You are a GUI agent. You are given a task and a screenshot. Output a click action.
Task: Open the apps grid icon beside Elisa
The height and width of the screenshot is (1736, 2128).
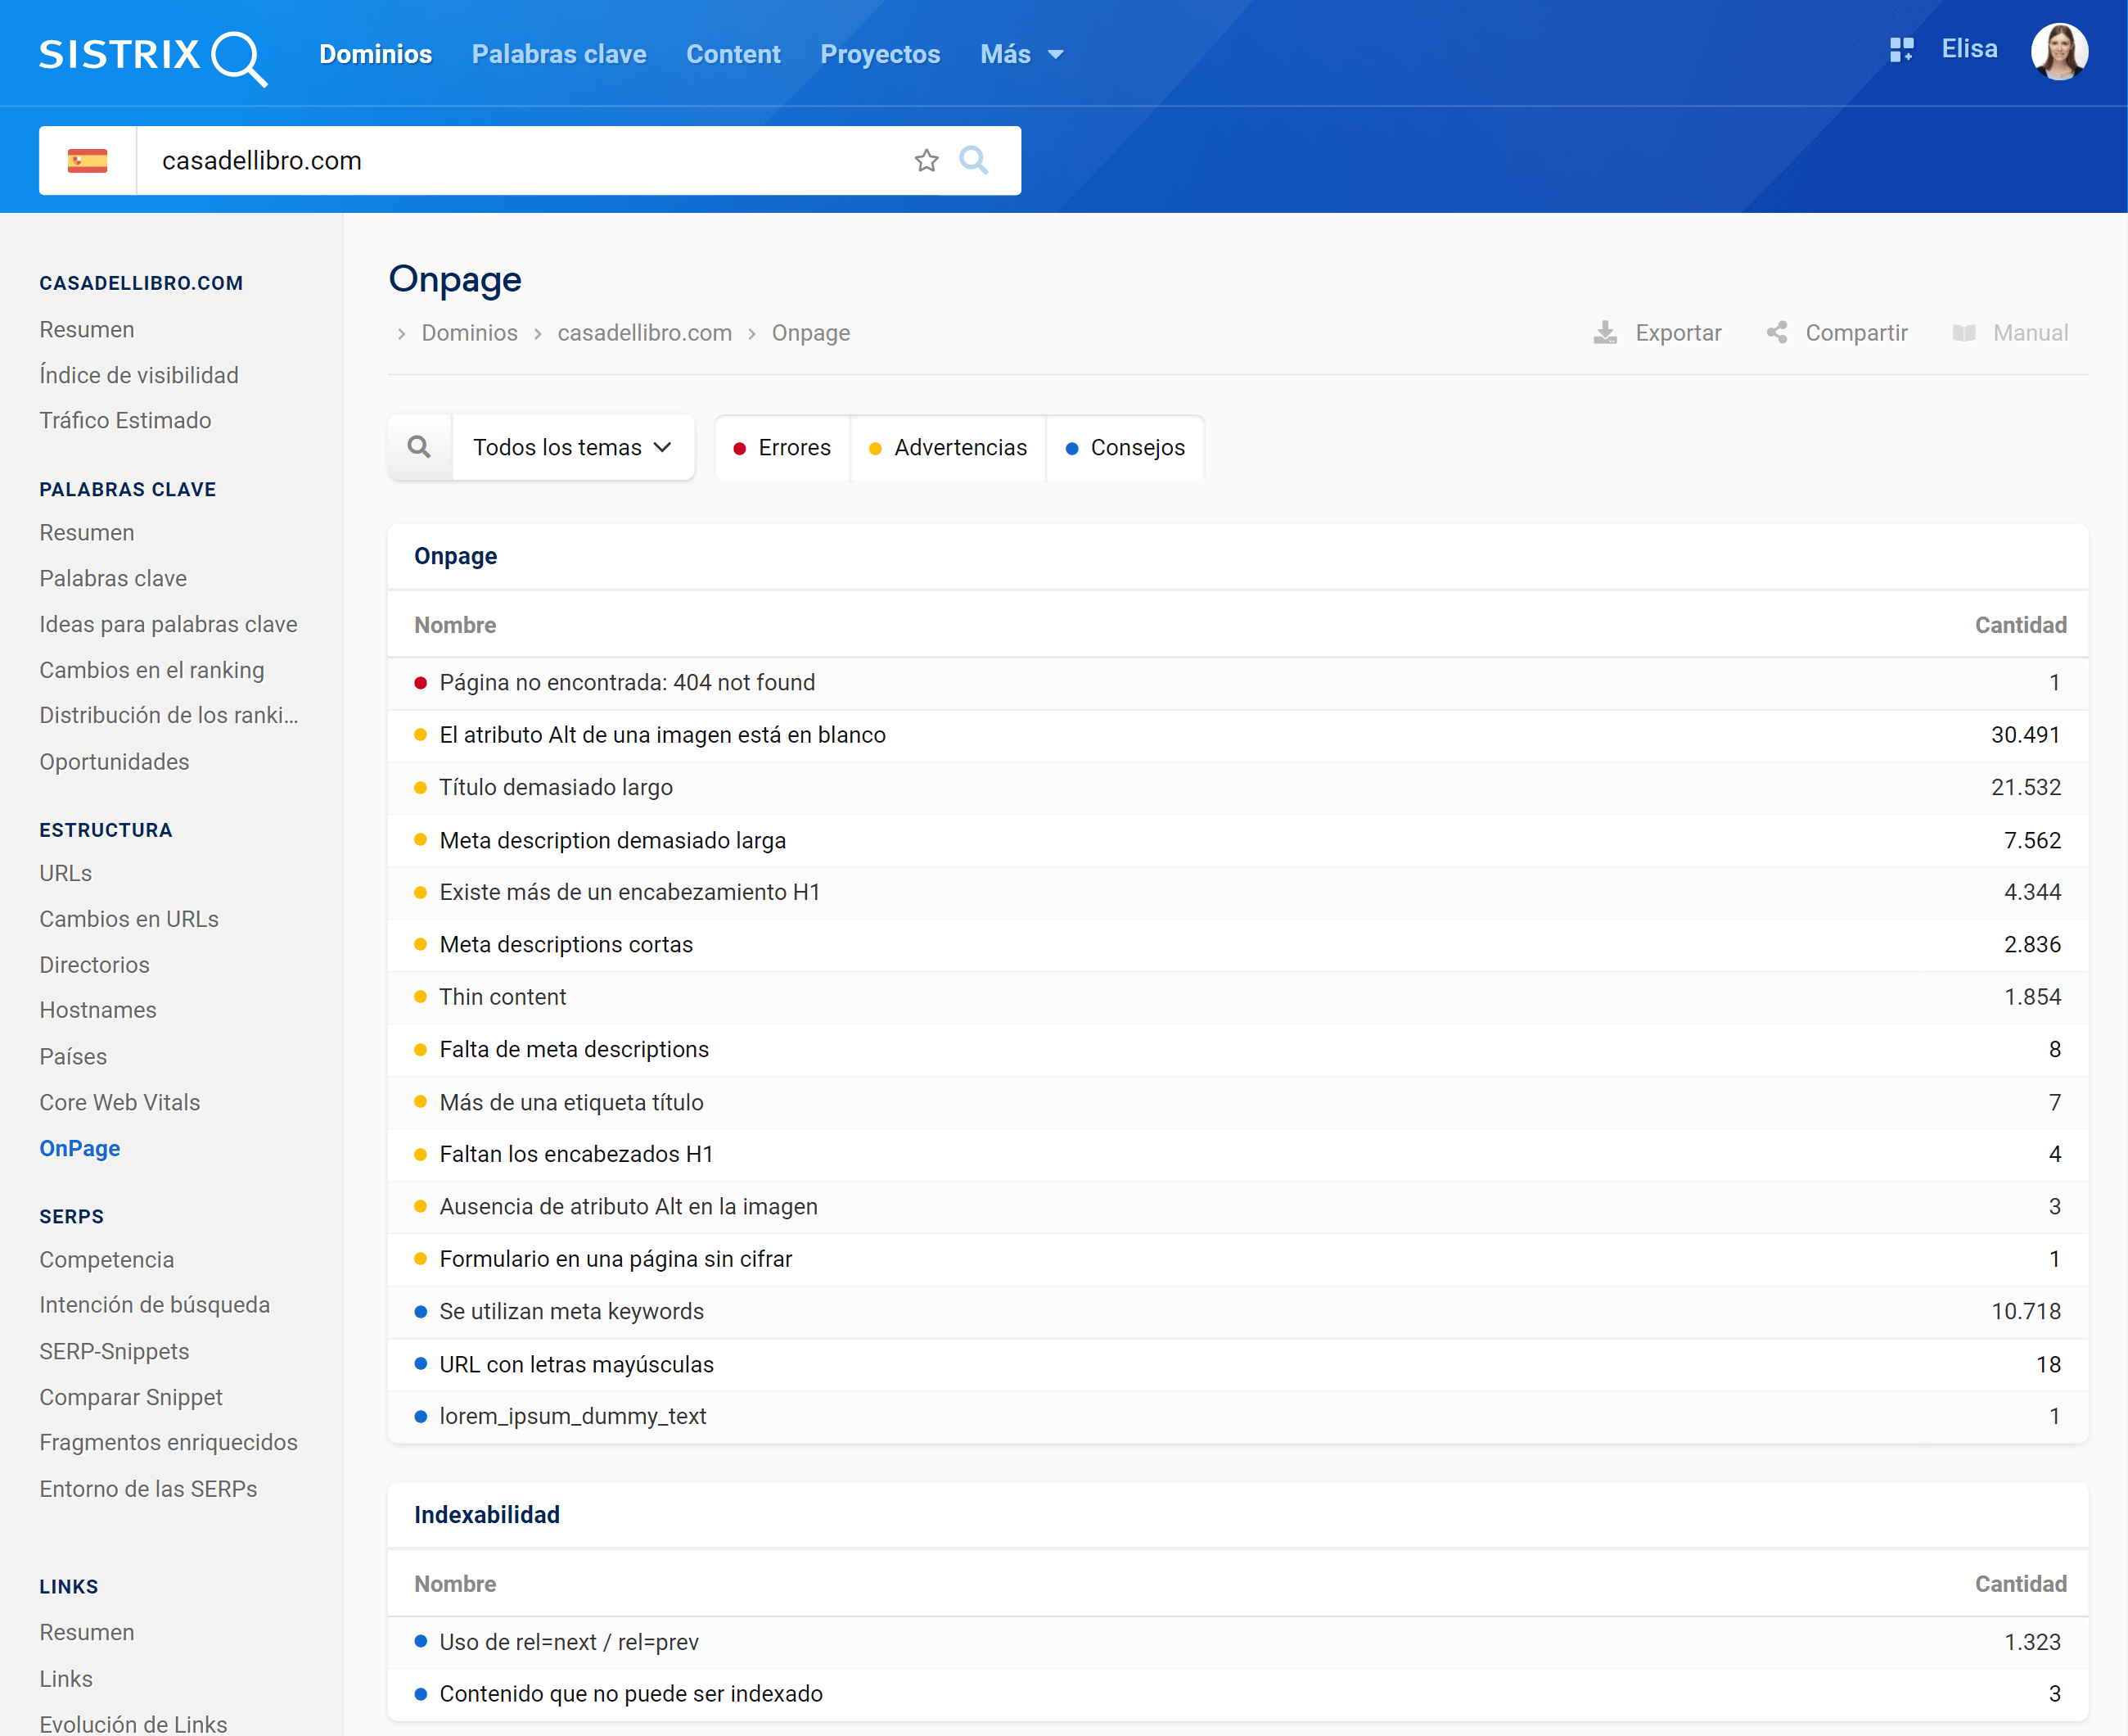[x=1901, y=50]
